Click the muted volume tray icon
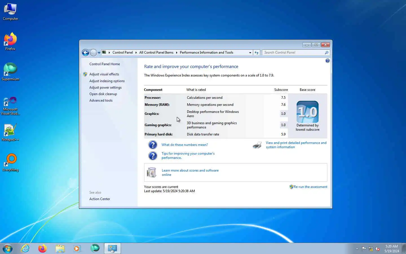Screen dimensions: 406x254 pyautogui.click(x=378, y=249)
